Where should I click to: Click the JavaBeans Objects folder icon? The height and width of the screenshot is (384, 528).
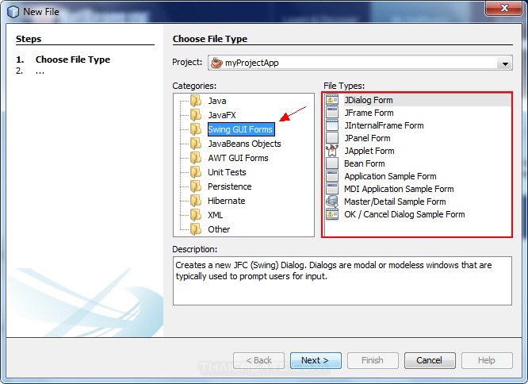196,144
